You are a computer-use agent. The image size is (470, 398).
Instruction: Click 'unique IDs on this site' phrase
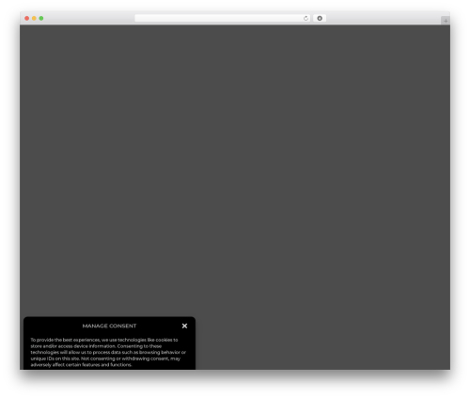[x=55, y=358]
